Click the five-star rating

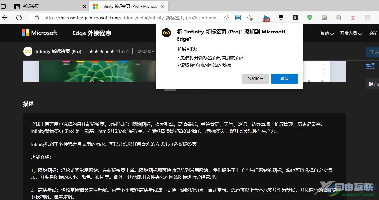(101, 51)
